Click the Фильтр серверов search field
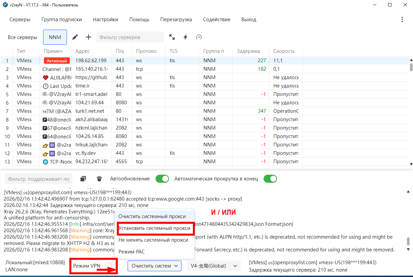Image resolution: width=413 pixels, height=277 pixels. pyautogui.click(x=130, y=37)
